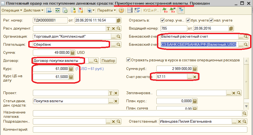Click the find-in-list toolbar icon
Screen dimensions: 253x135
(x=49, y=10)
